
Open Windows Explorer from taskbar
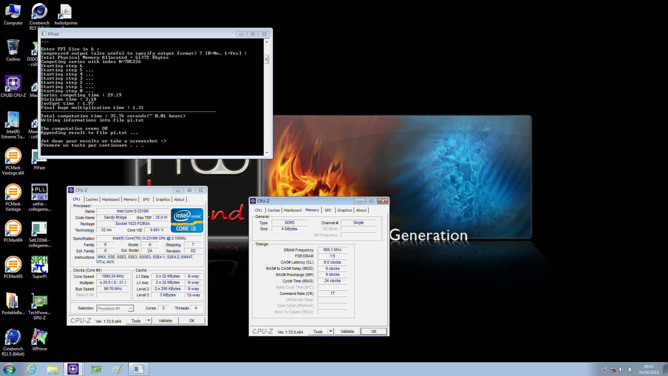[53, 369]
